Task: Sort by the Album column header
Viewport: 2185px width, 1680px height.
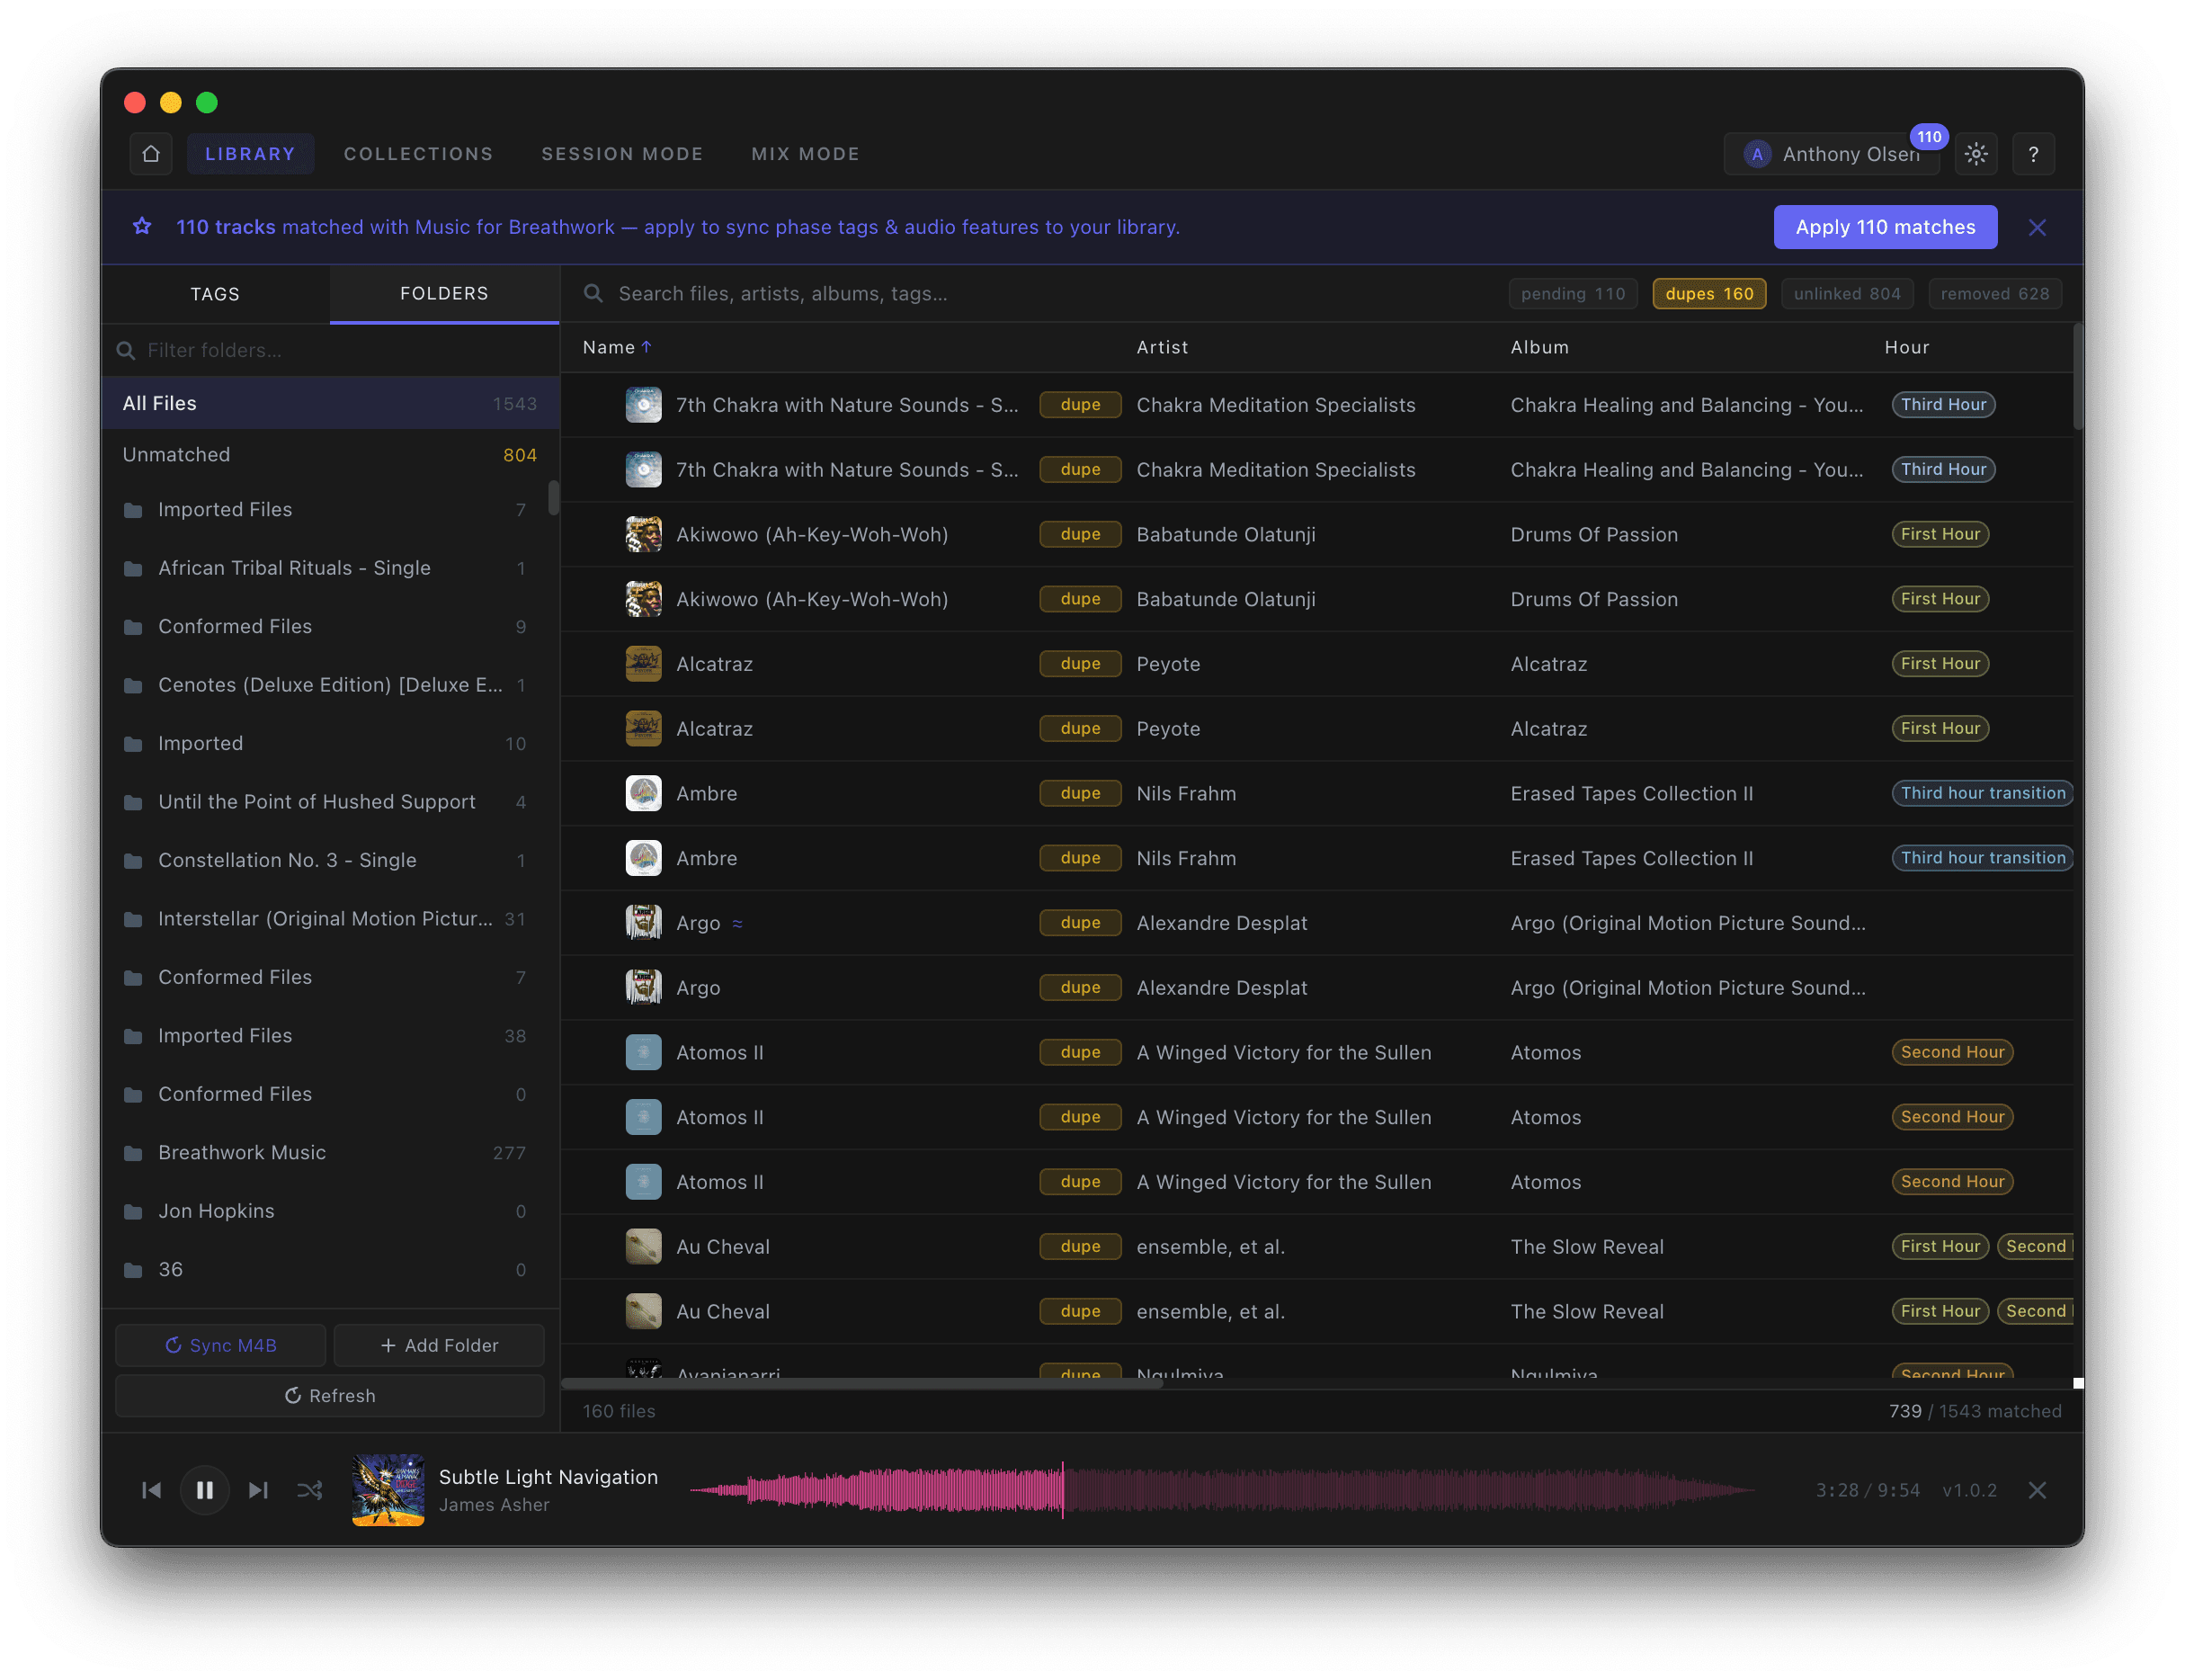Action: point(1538,347)
